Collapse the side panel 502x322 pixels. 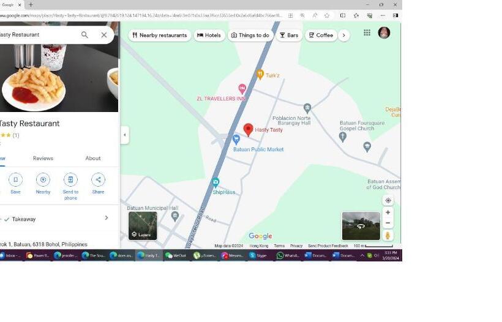click(x=125, y=135)
